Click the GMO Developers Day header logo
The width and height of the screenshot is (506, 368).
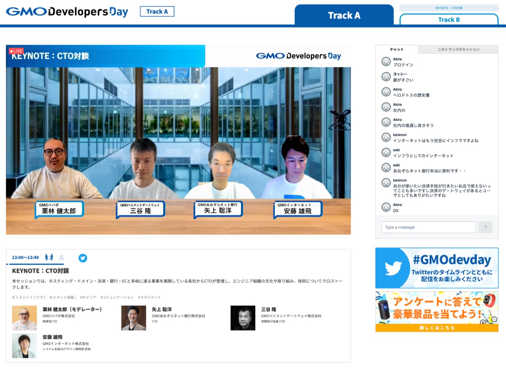point(67,12)
